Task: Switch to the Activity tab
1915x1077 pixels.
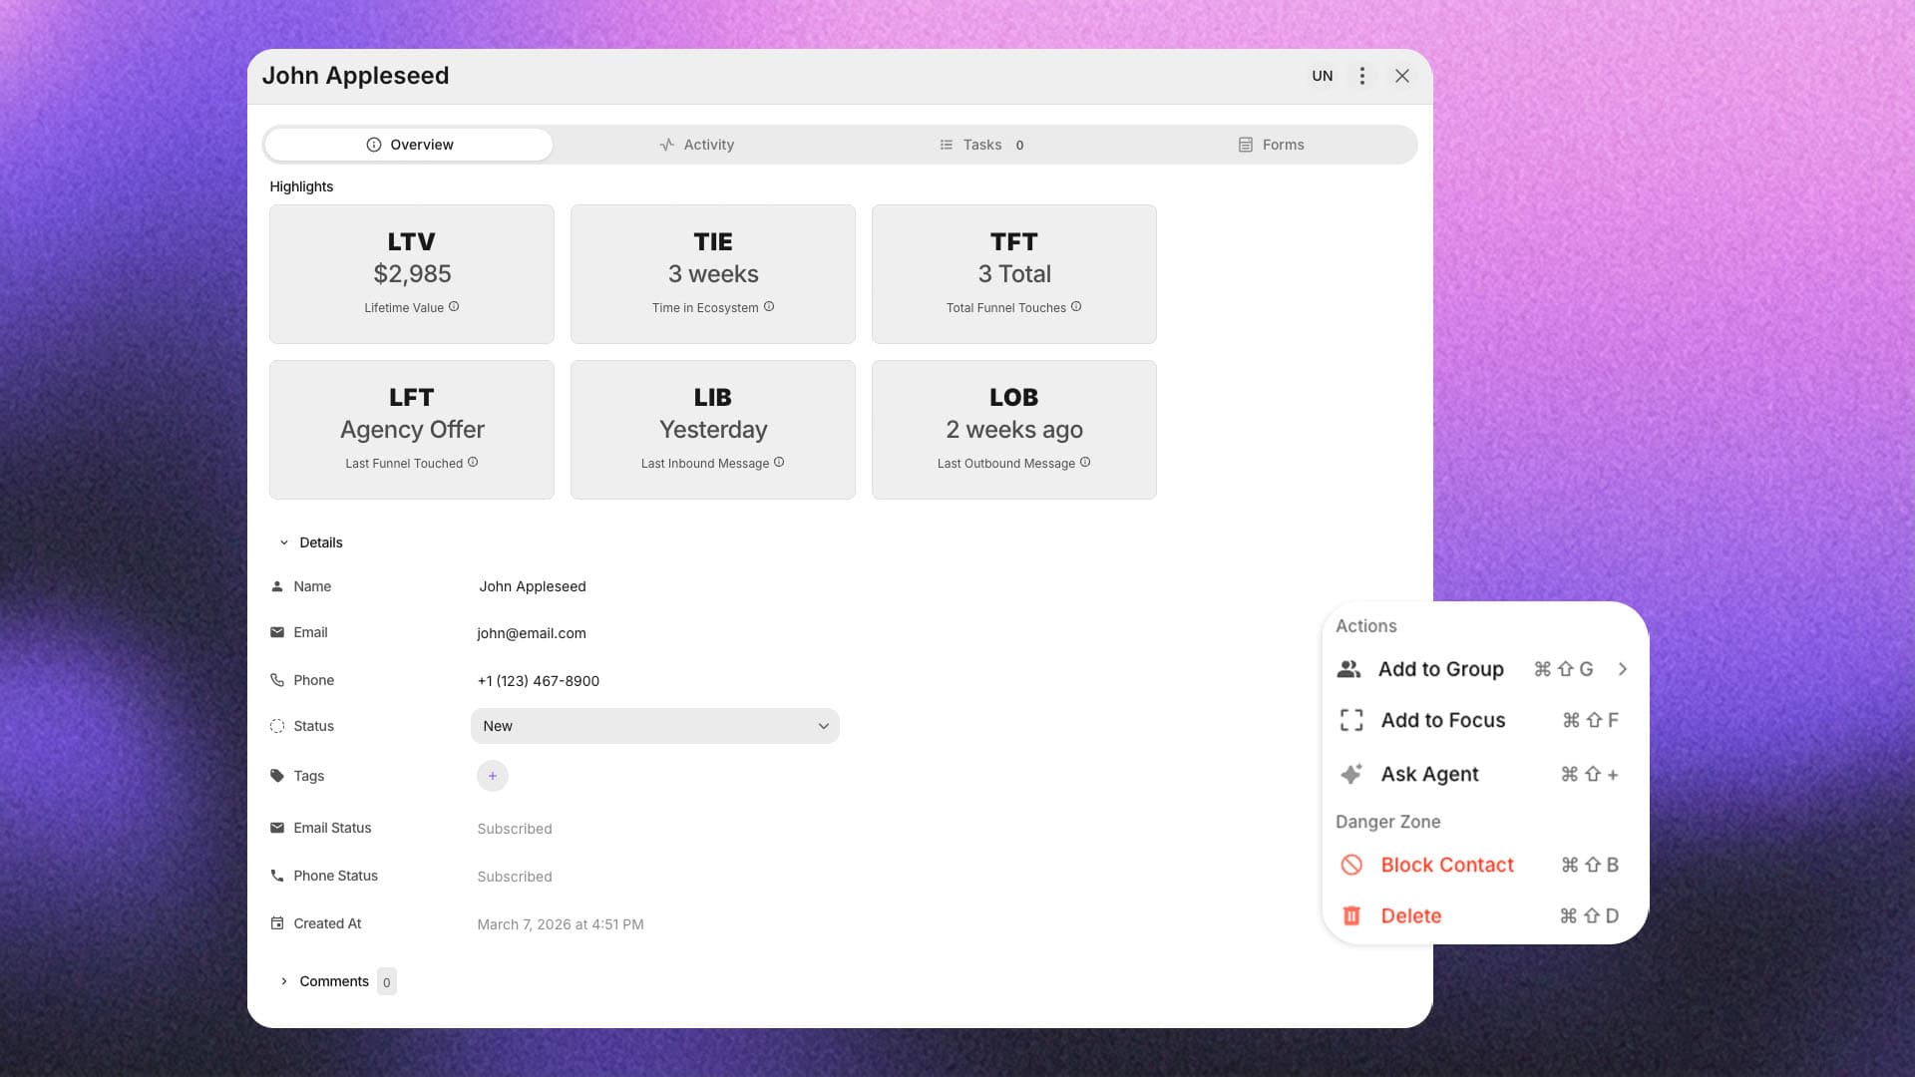Action: click(696, 144)
